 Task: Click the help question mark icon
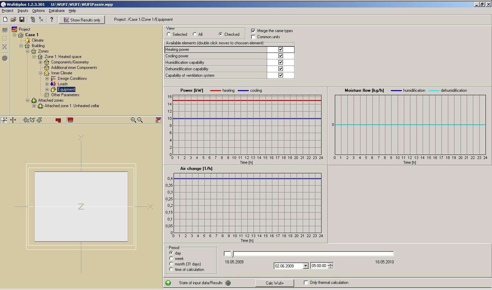click(52, 19)
